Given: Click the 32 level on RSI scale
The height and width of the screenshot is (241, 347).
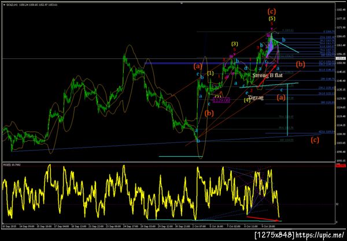Looking at the screenshot, I should 337,204.
